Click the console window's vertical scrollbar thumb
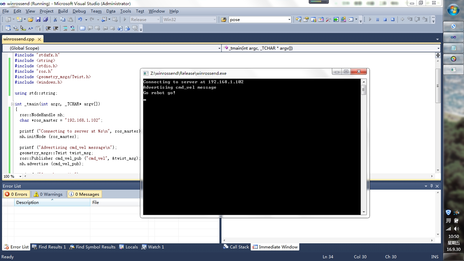The image size is (464, 261). [x=363, y=90]
